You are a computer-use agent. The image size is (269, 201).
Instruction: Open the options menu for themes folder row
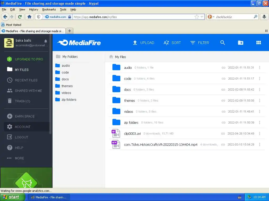click(260, 100)
